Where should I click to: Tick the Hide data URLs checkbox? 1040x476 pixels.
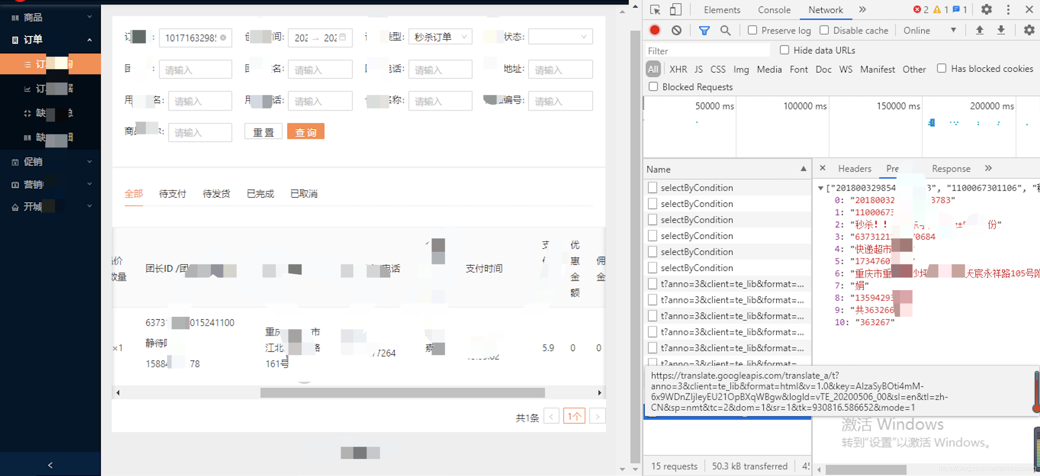(785, 50)
